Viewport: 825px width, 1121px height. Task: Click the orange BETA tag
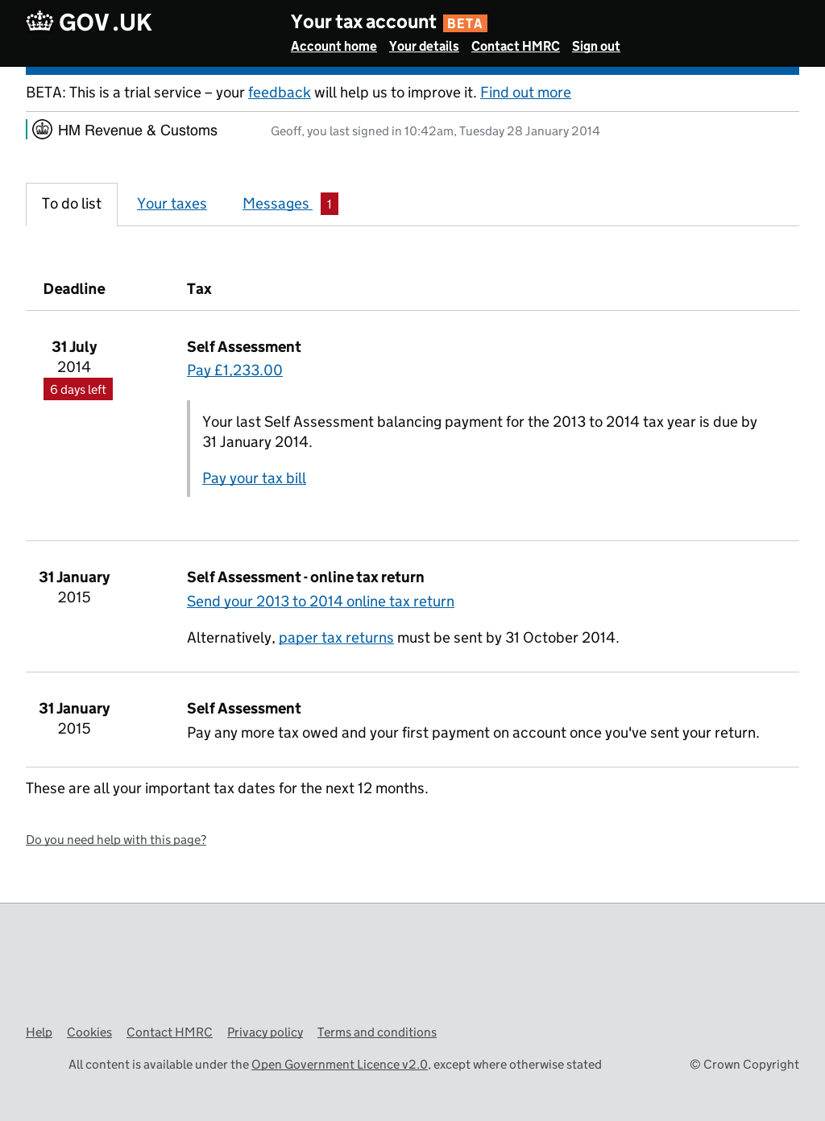pyautogui.click(x=465, y=23)
